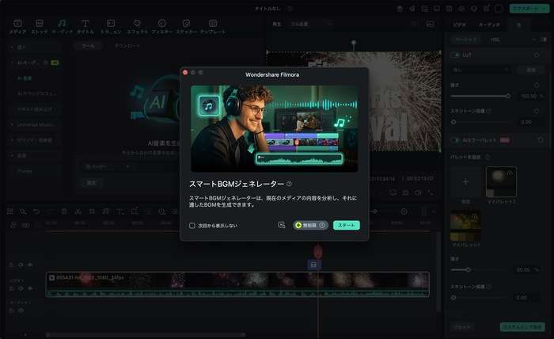Select the マイパレット thumbnail in palette list
Screen dimensions: 554x339
click(501, 182)
